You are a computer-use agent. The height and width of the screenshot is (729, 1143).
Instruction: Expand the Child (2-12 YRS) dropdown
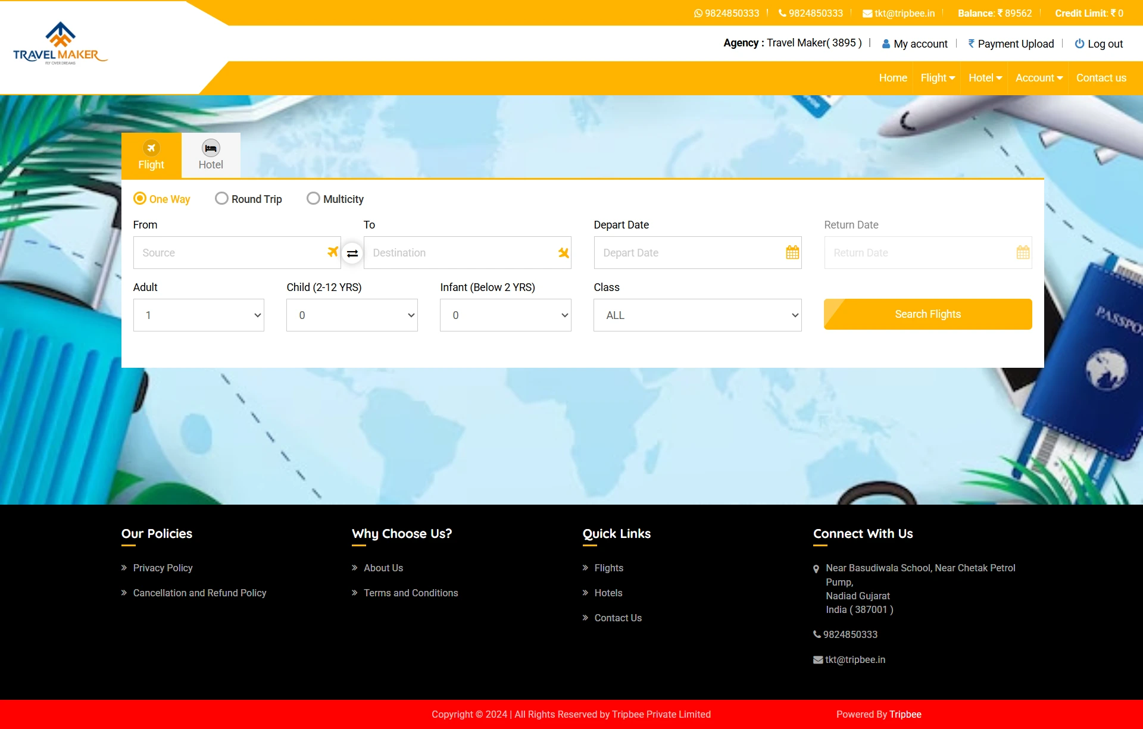(x=352, y=315)
